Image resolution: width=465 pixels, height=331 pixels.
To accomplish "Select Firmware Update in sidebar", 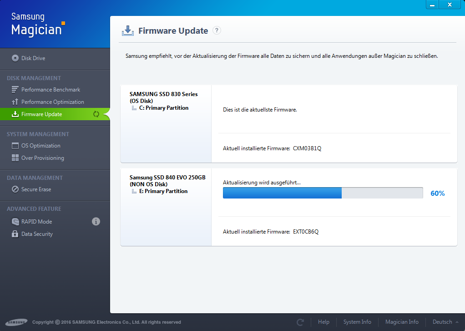I will click(55, 114).
